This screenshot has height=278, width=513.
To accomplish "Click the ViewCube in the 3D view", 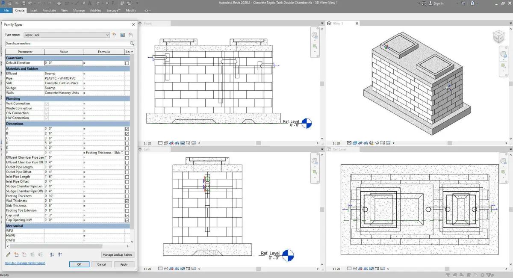I will pos(498,36).
